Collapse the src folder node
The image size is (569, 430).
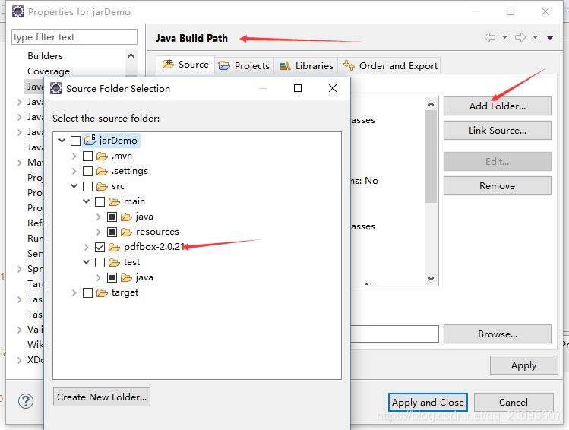click(74, 186)
